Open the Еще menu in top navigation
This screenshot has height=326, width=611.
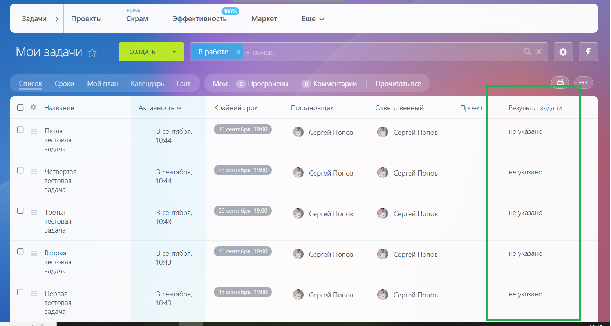[313, 19]
